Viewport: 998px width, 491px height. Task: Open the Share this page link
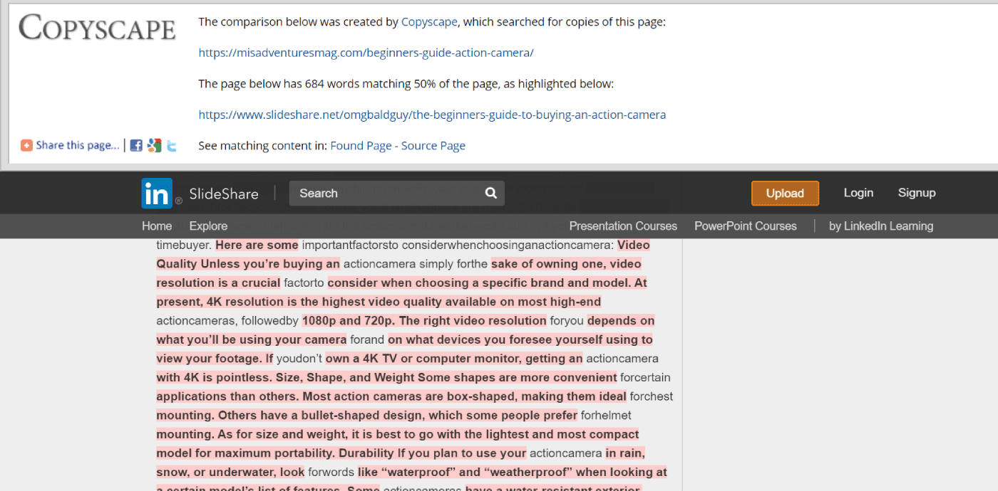coord(70,145)
